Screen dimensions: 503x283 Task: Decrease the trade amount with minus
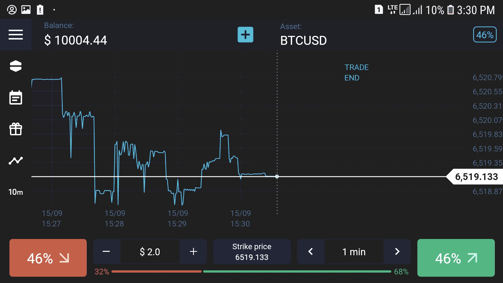(106, 252)
